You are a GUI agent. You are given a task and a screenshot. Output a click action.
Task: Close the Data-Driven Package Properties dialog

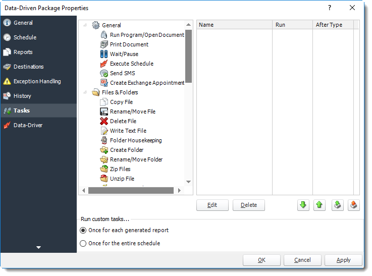[352, 8]
